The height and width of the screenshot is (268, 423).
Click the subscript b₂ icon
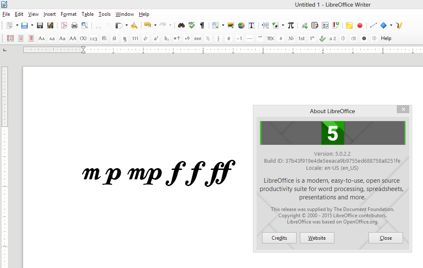166,39
